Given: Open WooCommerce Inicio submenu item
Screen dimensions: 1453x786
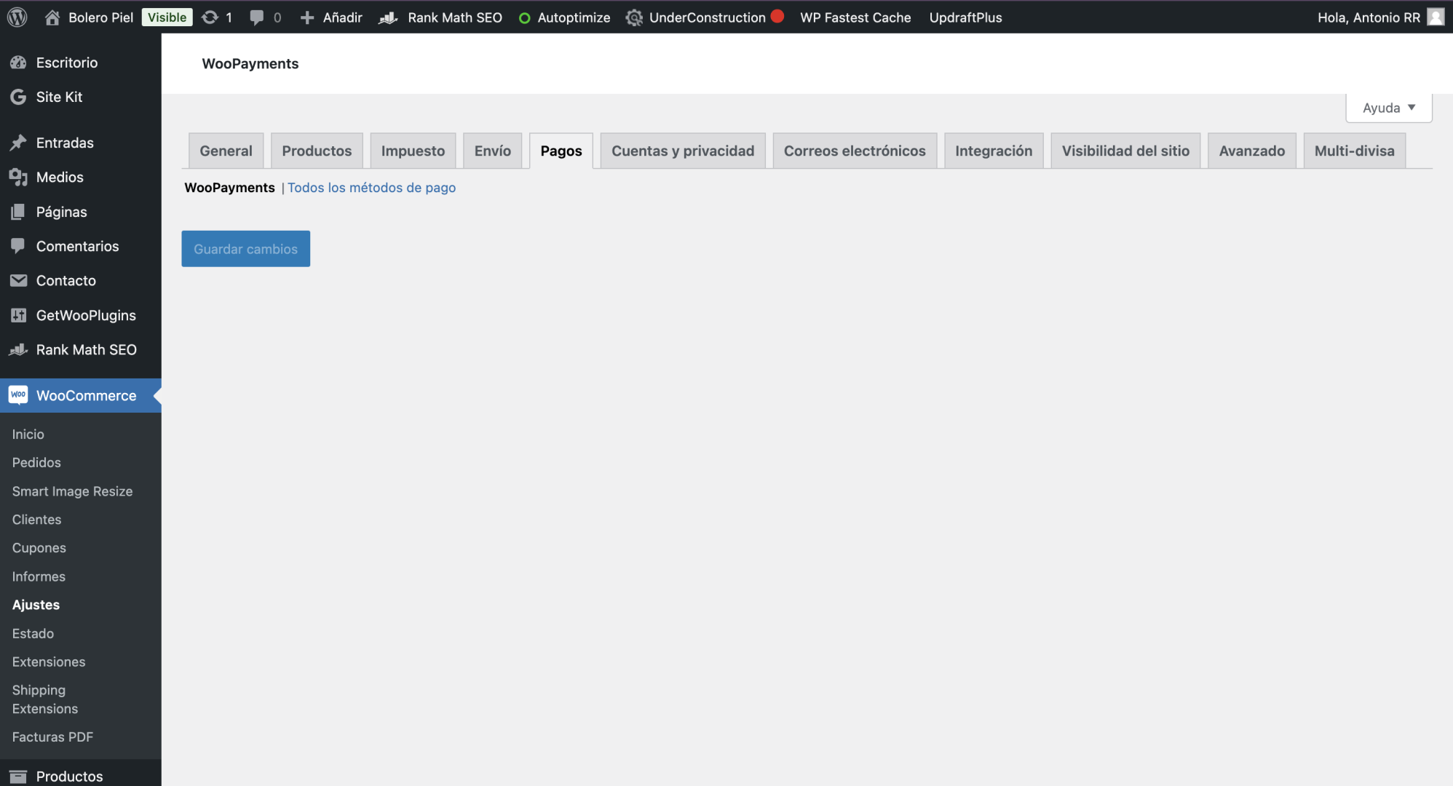Looking at the screenshot, I should click(28, 434).
